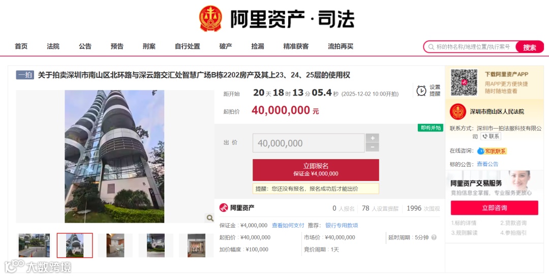Click the 深圳市南山区人民法院 court name
Image resolution: width=549 pixels, height=277 pixels.
497,112
